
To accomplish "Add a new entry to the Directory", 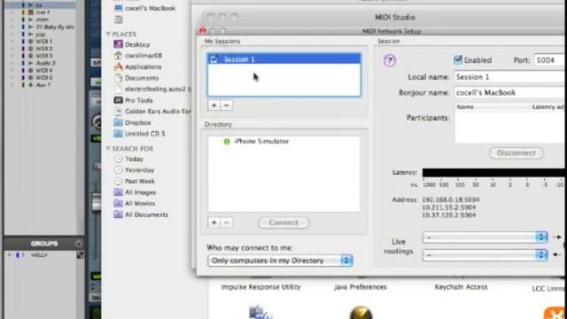I will coord(214,222).
